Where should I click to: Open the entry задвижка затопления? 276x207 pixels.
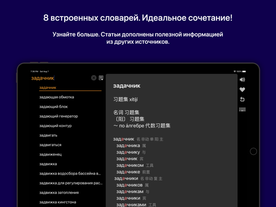[x=59, y=192]
